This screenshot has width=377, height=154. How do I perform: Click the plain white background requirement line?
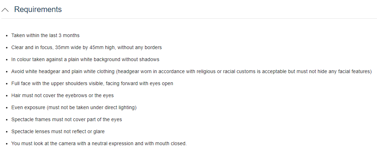point(85,59)
